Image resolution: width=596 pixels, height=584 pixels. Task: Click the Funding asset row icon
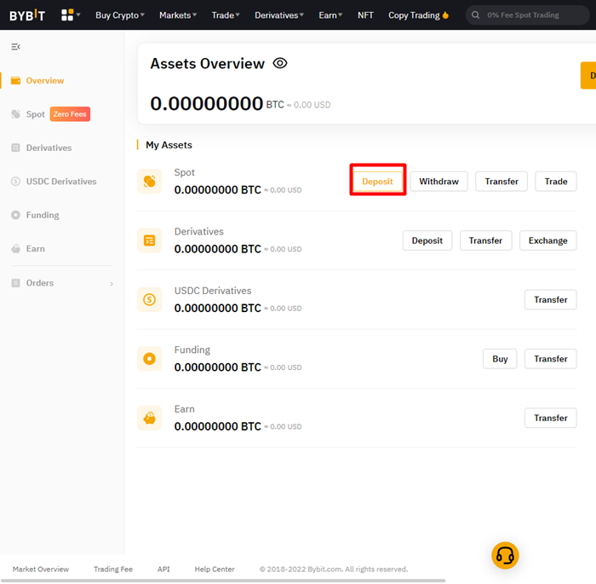pos(149,359)
